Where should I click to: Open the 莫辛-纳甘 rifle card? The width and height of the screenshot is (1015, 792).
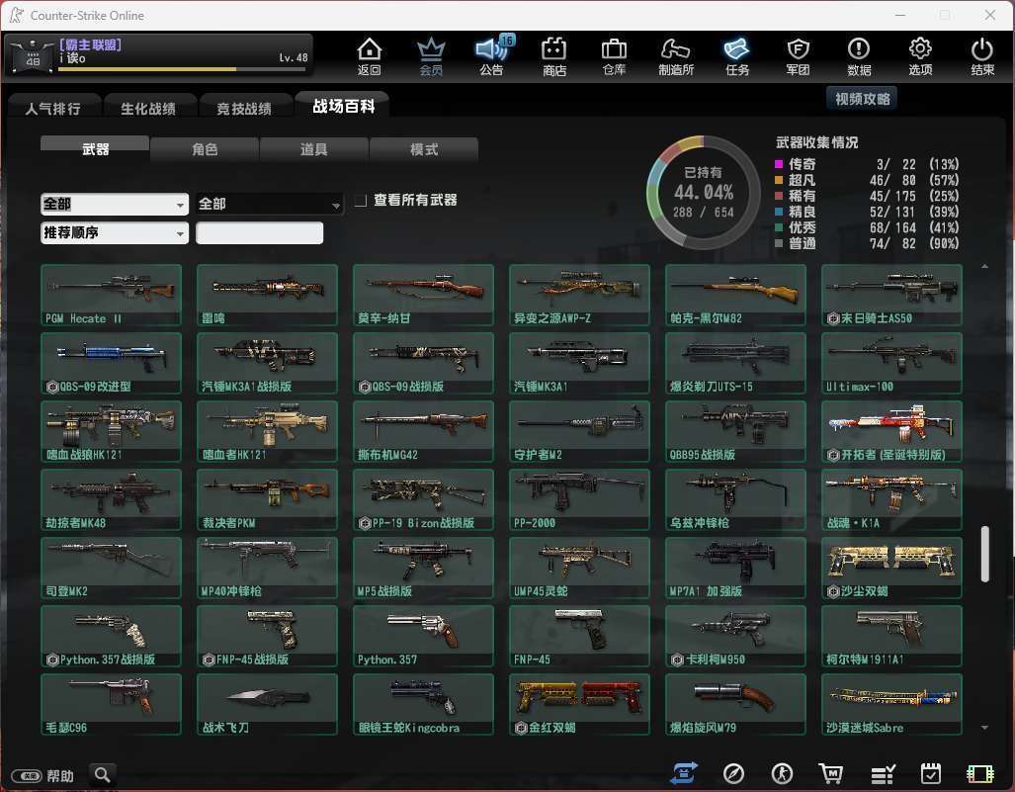click(x=423, y=295)
